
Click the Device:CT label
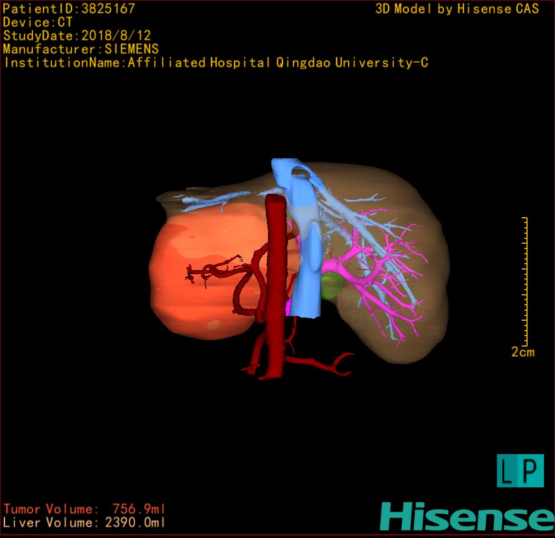[x=37, y=22]
